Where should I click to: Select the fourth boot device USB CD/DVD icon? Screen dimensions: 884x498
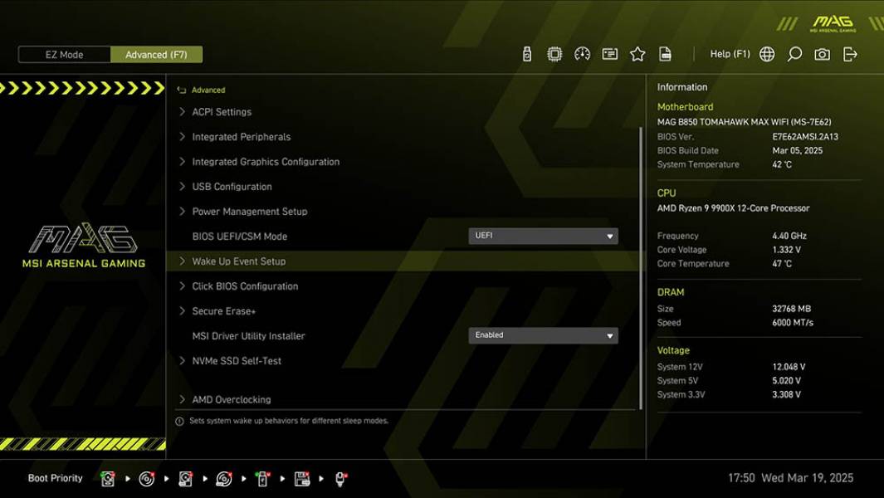[224, 479]
